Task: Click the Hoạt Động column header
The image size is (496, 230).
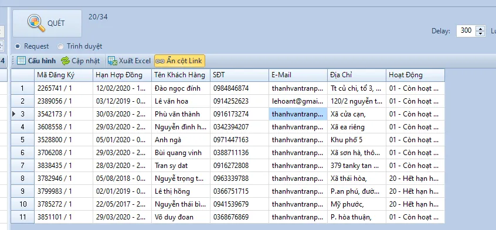Action: click(415, 75)
